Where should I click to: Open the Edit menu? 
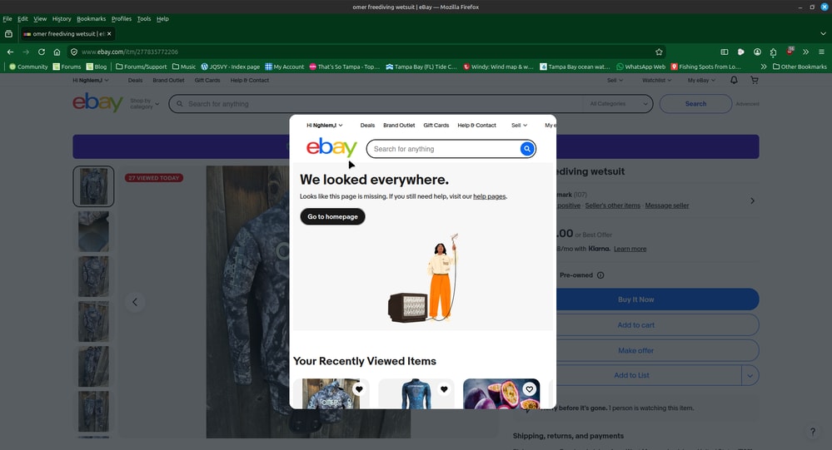pos(22,18)
